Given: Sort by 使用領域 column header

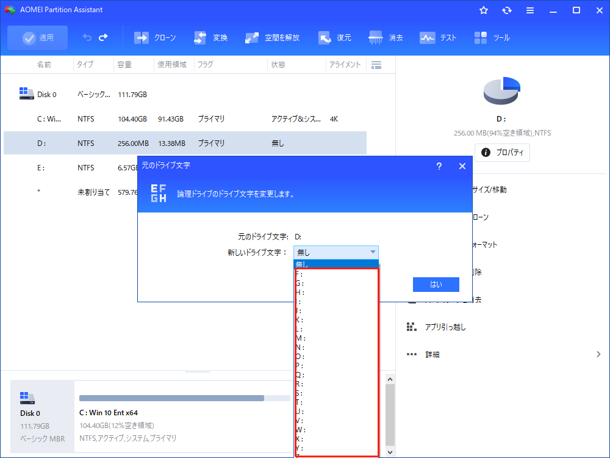Looking at the screenshot, I should 172,65.
